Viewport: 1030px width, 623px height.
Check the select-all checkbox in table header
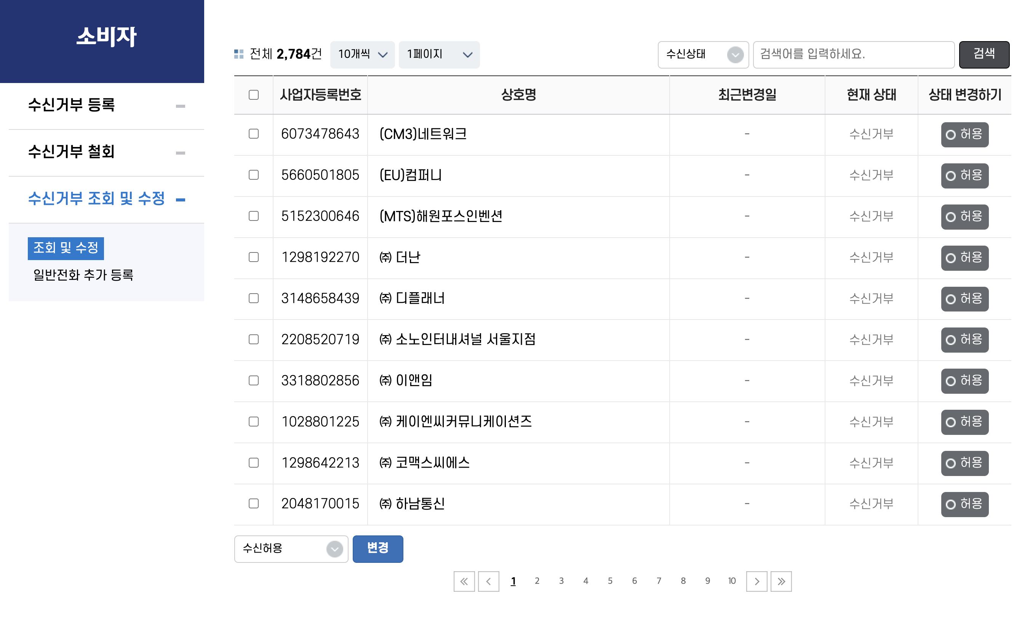[253, 95]
